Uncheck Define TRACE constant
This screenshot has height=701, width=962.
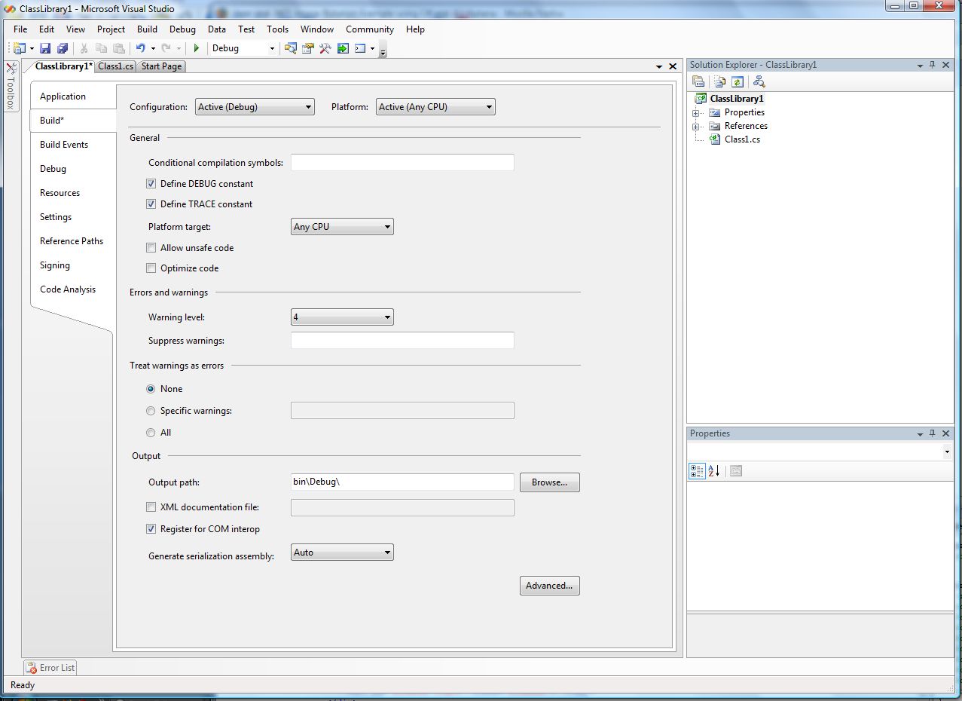pyautogui.click(x=151, y=204)
